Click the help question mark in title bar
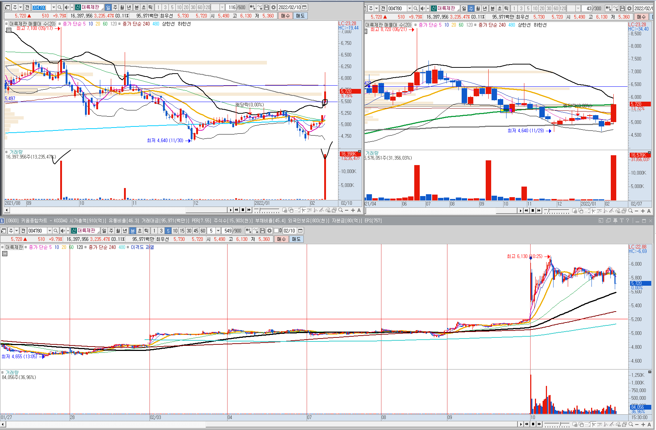The width and height of the screenshot is (656, 430). tap(628, 220)
